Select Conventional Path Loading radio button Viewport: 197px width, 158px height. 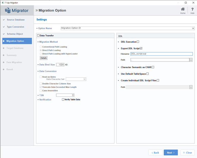pyautogui.click(x=41, y=47)
